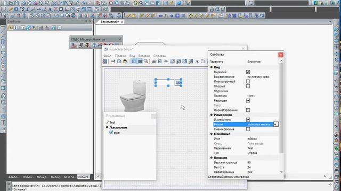Click the Save diskette icon in main toolbar
The image size is (341, 191).
pyautogui.click(x=17, y=3)
